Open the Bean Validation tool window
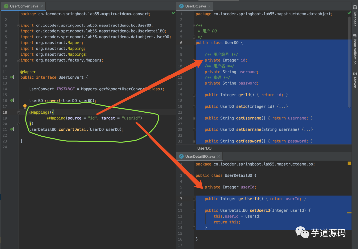The image size is (358, 249). (x=355, y=49)
